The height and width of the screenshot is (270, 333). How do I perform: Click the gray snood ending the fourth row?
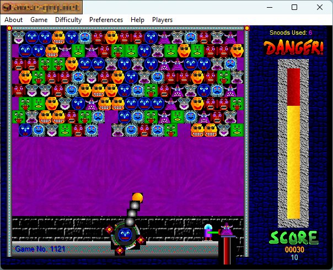coord(237,77)
